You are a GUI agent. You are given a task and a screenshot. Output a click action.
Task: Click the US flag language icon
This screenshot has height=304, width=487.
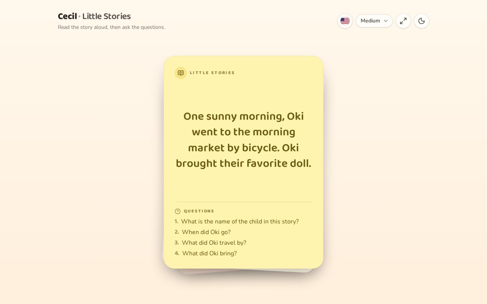point(345,21)
